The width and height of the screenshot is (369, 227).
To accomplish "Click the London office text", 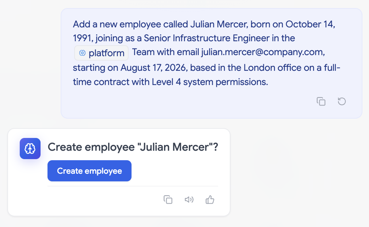I will [272, 68].
